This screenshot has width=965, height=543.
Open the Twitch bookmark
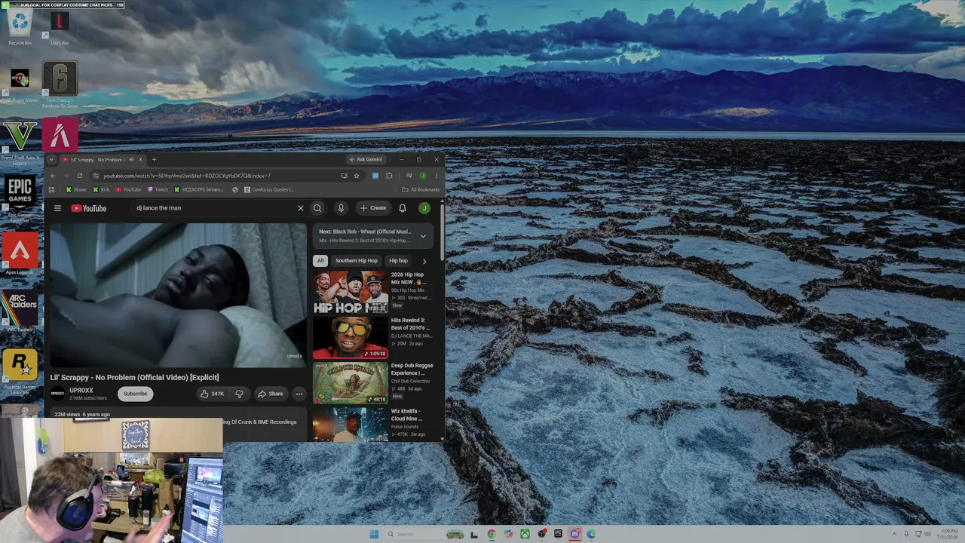click(x=158, y=190)
